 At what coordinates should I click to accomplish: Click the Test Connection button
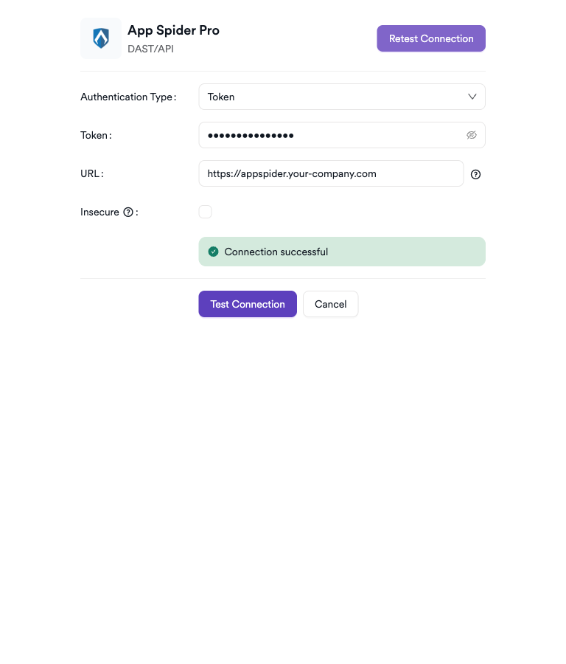pyautogui.click(x=248, y=304)
